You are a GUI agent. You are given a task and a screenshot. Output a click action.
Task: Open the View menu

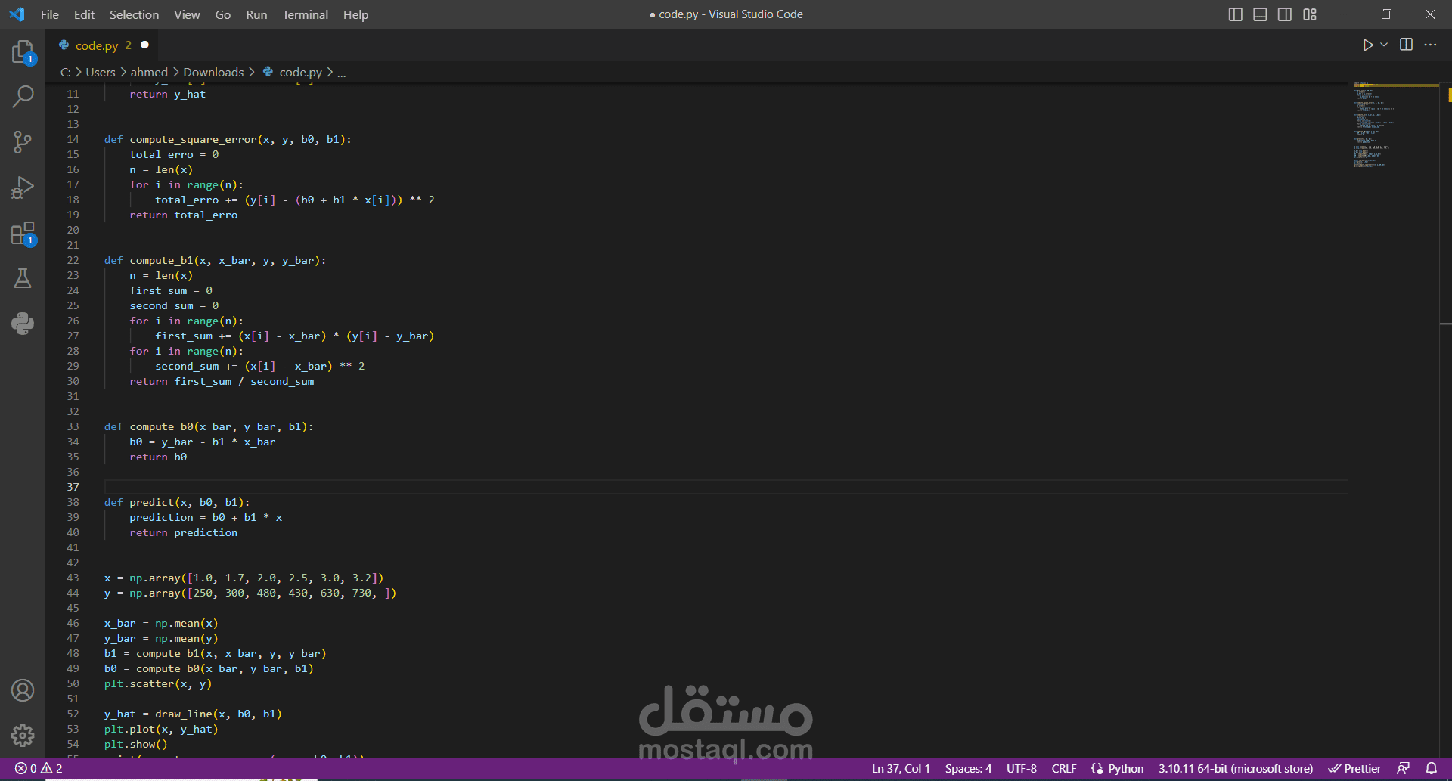(187, 14)
